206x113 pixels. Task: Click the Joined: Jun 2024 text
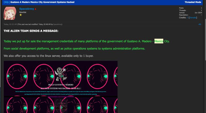(x=190, y=13)
